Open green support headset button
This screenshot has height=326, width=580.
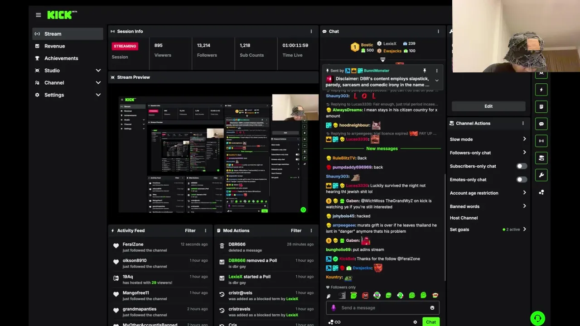point(537,318)
